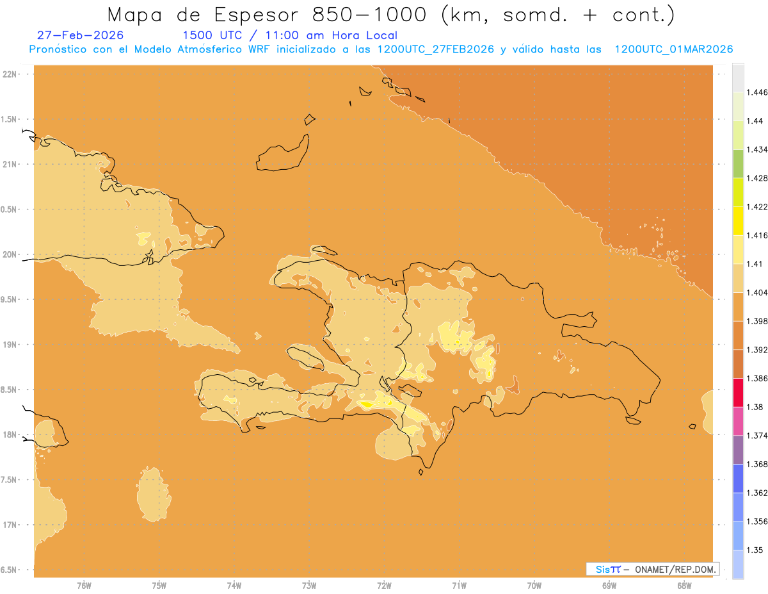Click the legend value '1.35'
This screenshot has height=594, width=768.
(x=755, y=550)
